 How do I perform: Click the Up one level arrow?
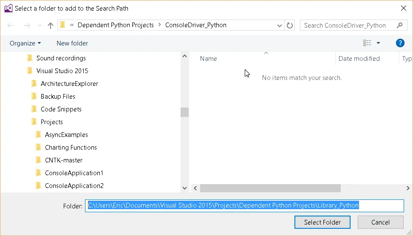pos(51,26)
